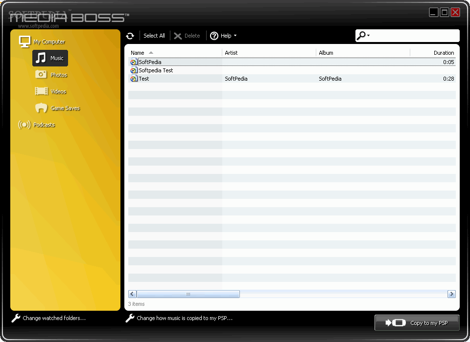
Task: Click the wrench icon beside Change watched folders
Action: (16, 318)
